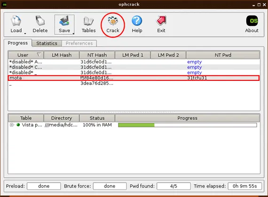268x197 pixels.
Task: Click the Exit arrow icon
Action: click(161, 21)
